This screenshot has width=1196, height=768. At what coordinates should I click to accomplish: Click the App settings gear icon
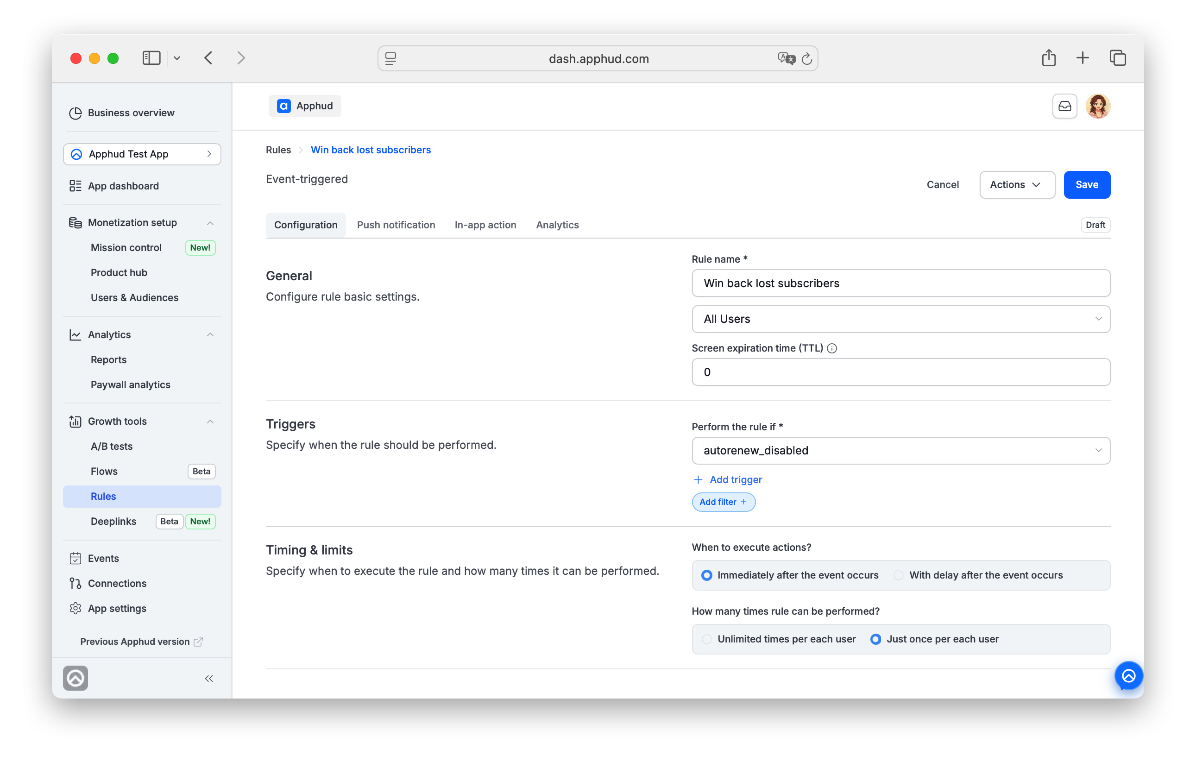coord(76,608)
